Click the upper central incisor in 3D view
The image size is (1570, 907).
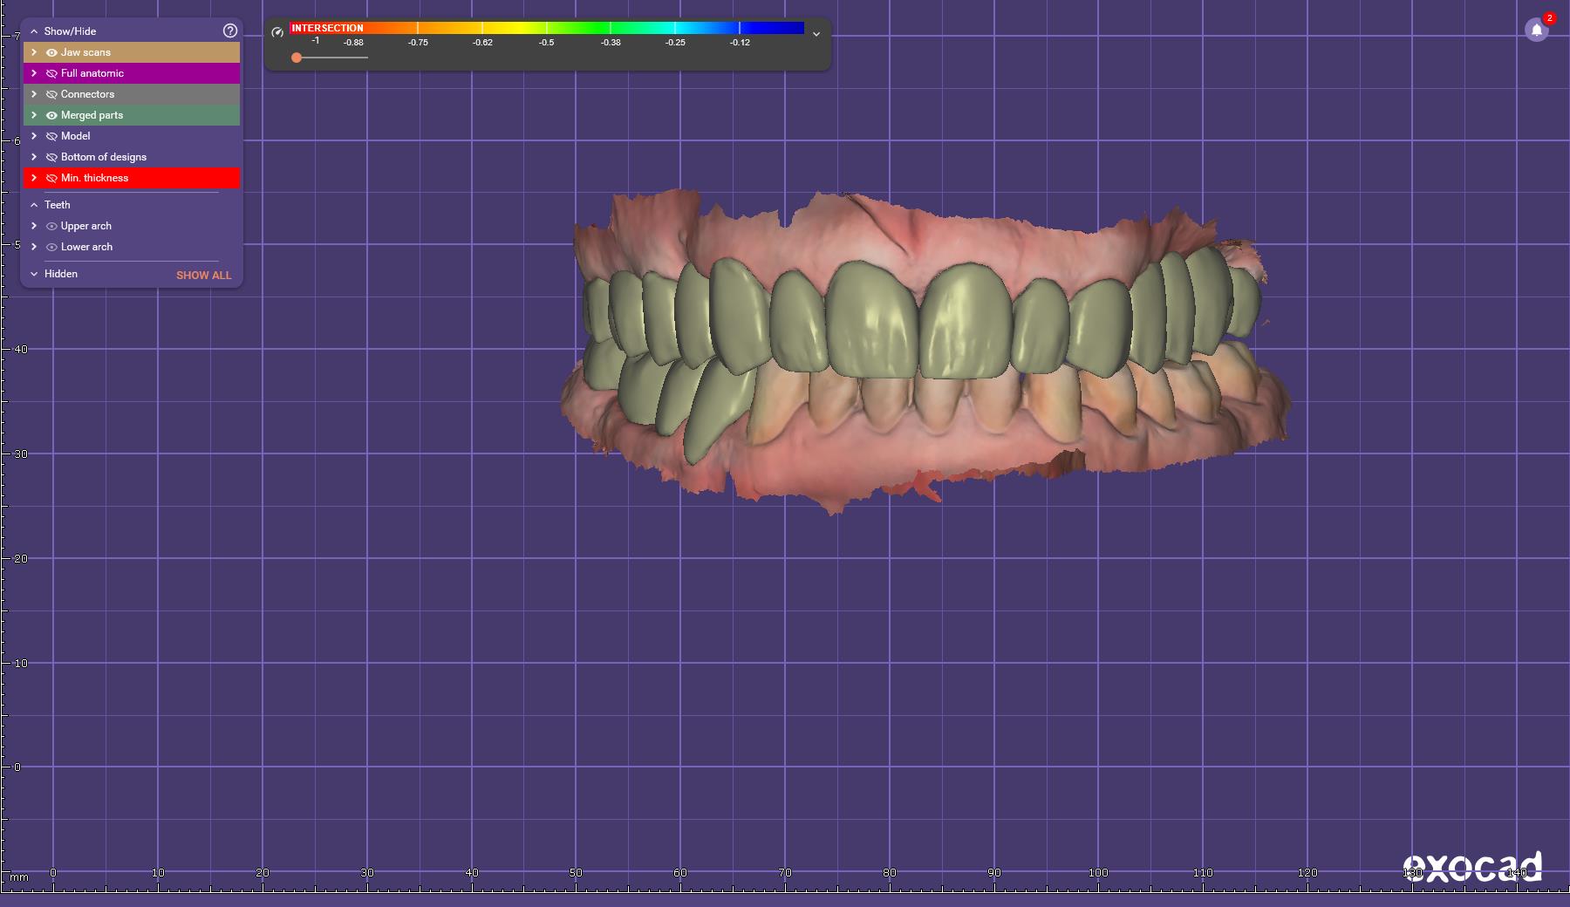(872, 323)
